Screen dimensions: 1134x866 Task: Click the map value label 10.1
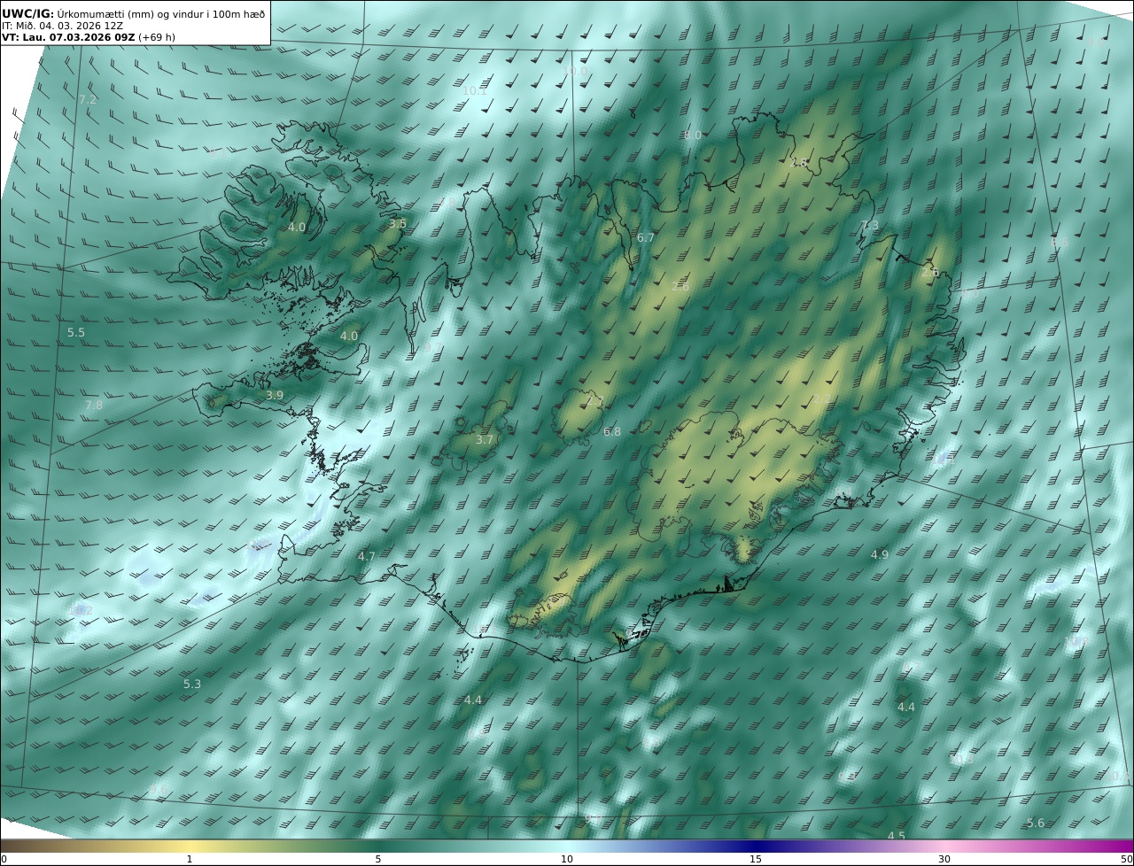tap(475, 90)
